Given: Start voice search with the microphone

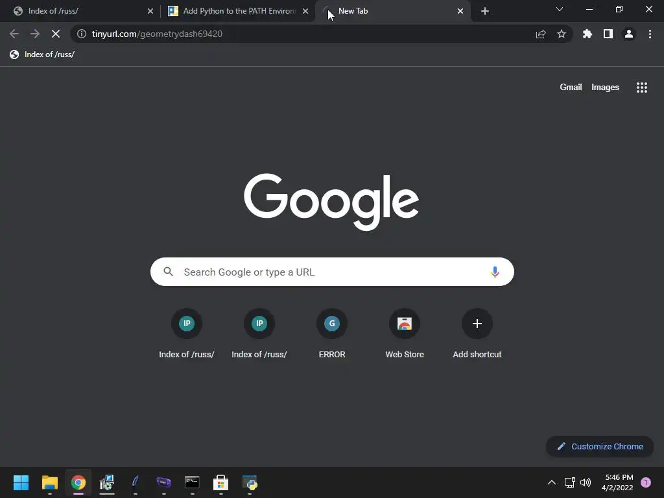Looking at the screenshot, I should [x=495, y=272].
